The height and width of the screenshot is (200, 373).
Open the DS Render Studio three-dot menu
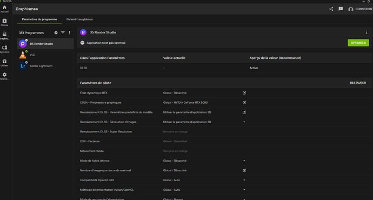pyautogui.click(x=367, y=32)
